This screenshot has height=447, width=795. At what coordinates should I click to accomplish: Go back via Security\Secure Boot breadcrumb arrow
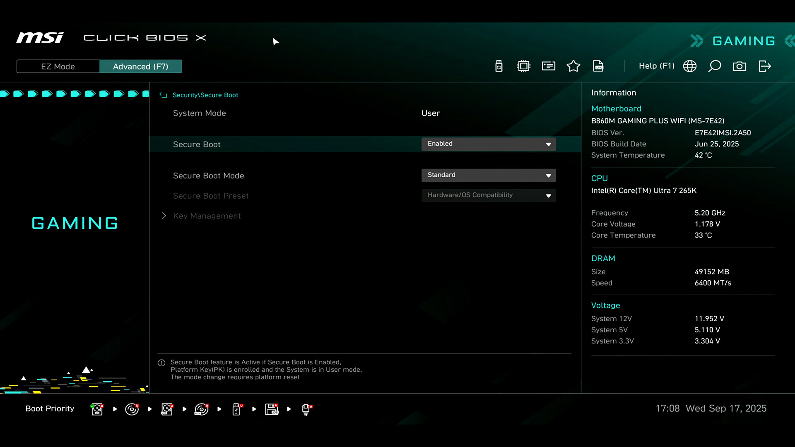click(163, 95)
